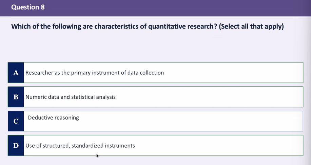This screenshot has height=165, width=311.
Task: Choose the "Deductive reasoning" answer text
Action: [53, 117]
